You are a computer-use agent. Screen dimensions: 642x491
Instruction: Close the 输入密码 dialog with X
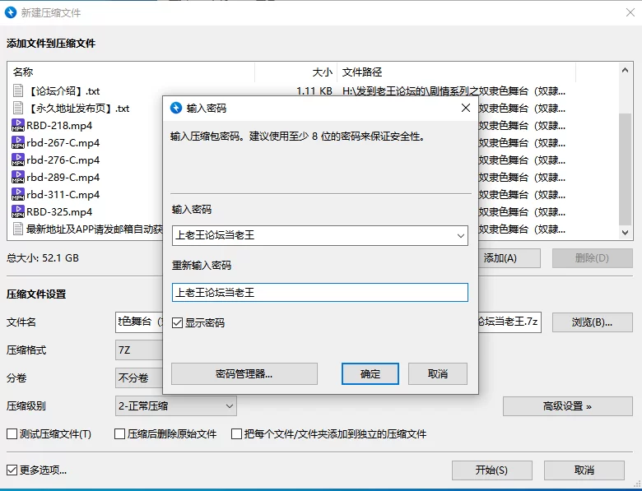[x=466, y=108]
